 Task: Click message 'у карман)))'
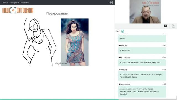142,51
